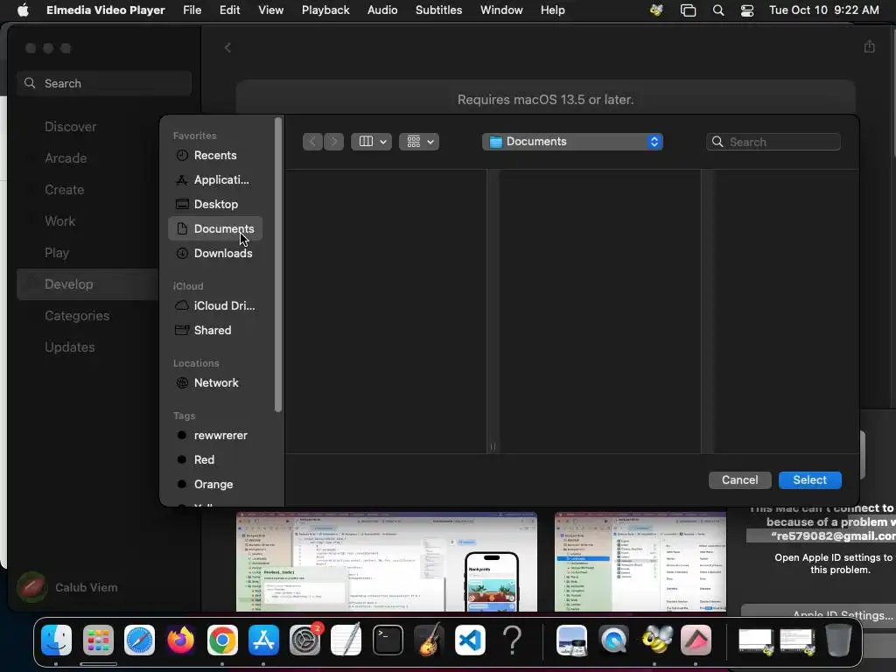The height and width of the screenshot is (672, 896).
Task: Open the View menu
Action: [x=271, y=10]
